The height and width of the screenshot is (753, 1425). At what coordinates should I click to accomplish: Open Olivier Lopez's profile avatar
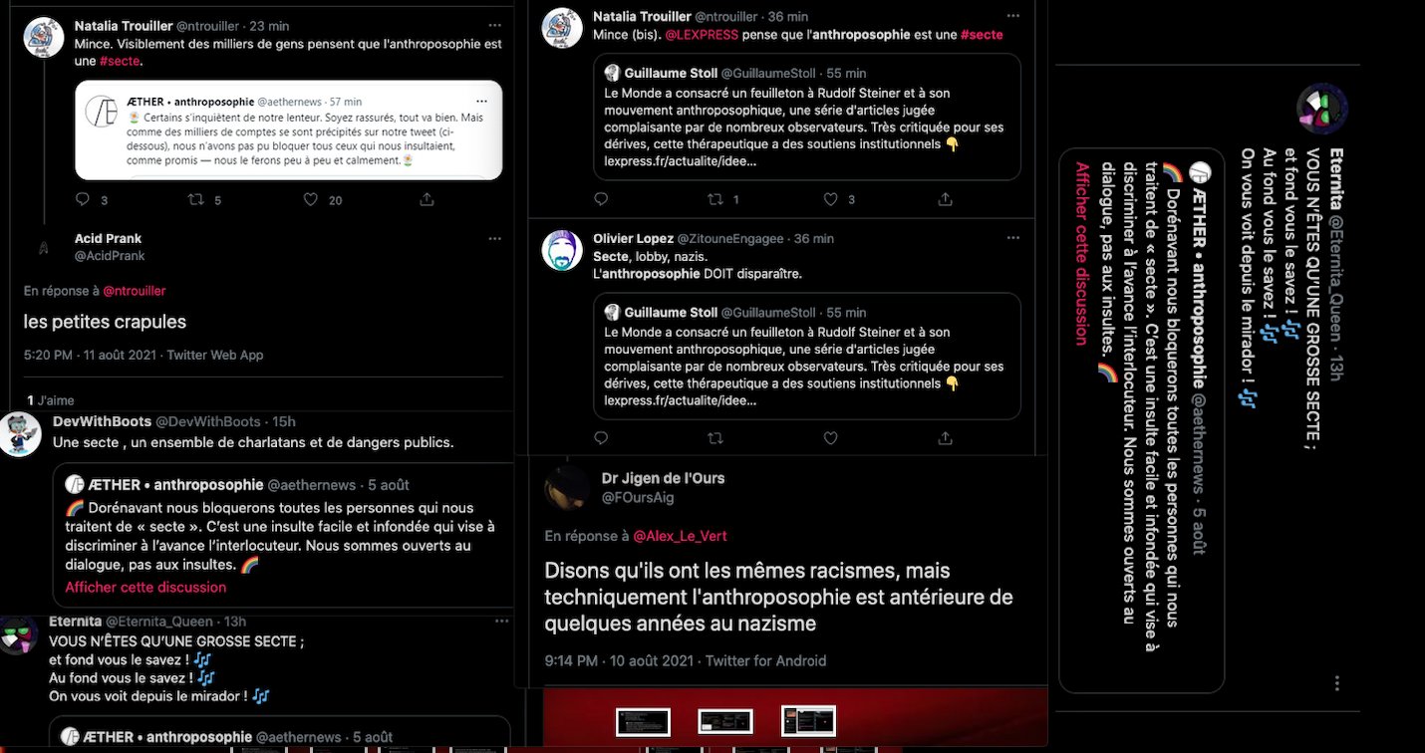(562, 250)
